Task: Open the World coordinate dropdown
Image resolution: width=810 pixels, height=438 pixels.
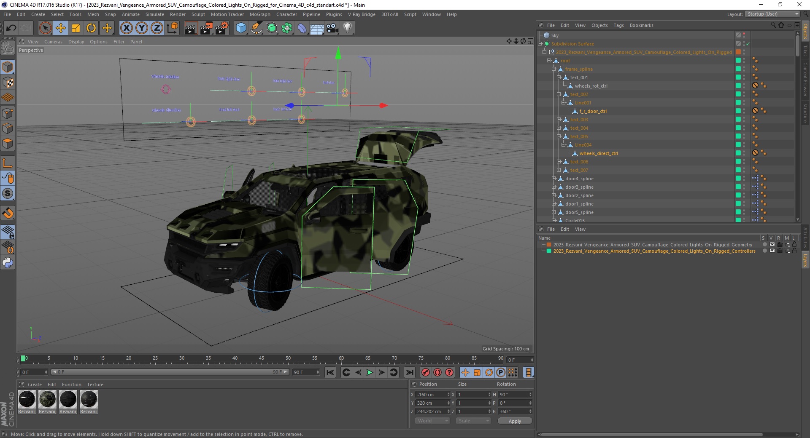Action: coord(432,421)
